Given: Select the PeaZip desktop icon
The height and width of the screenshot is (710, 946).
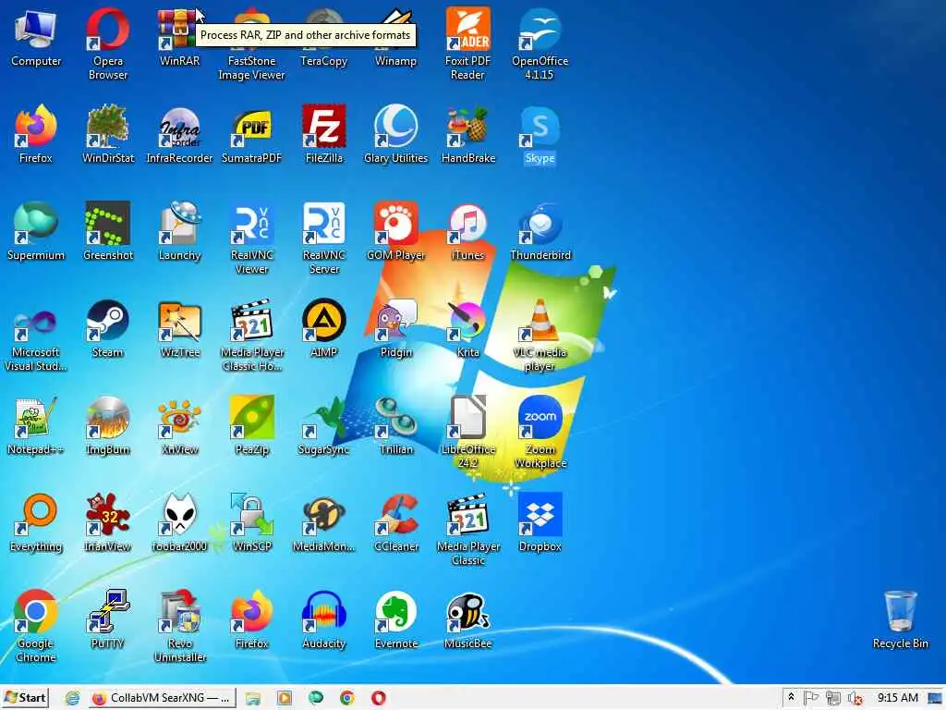Looking at the screenshot, I should click(x=251, y=425).
